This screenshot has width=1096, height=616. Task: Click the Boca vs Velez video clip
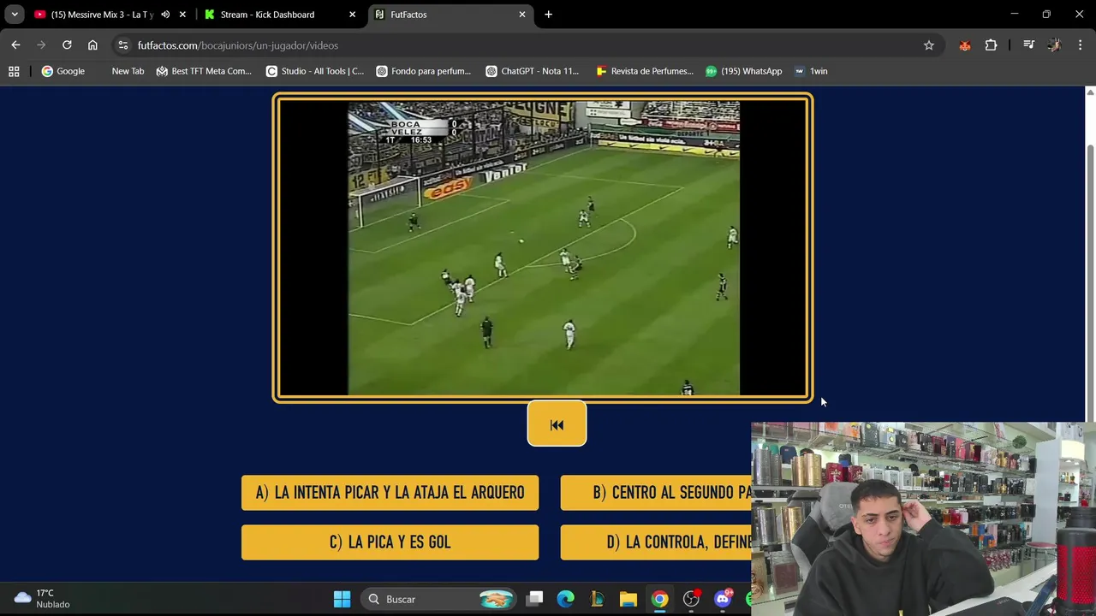pyautogui.click(x=543, y=248)
